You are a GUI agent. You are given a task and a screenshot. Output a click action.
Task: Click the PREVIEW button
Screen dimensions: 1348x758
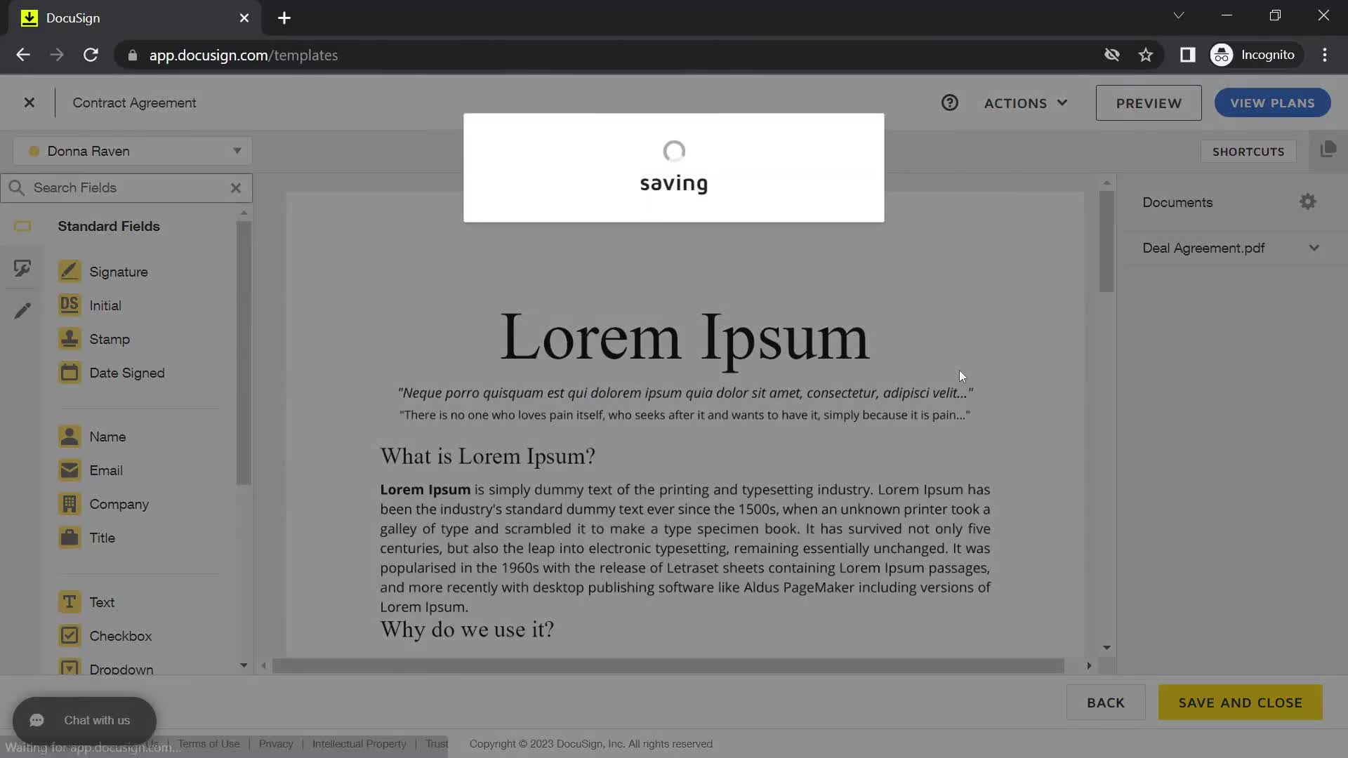tap(1148, 102)
